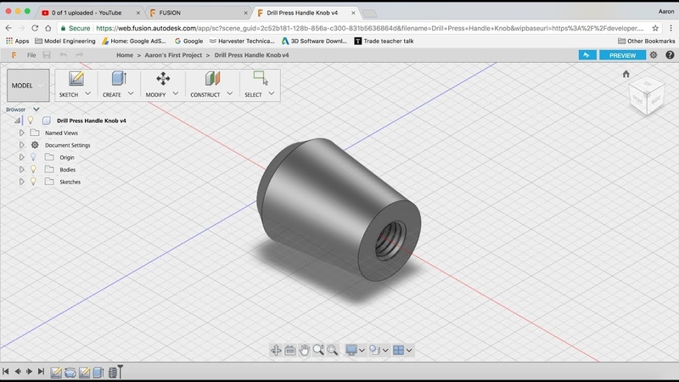
Task: Click the Select tool icon
Action: point(261,78)
